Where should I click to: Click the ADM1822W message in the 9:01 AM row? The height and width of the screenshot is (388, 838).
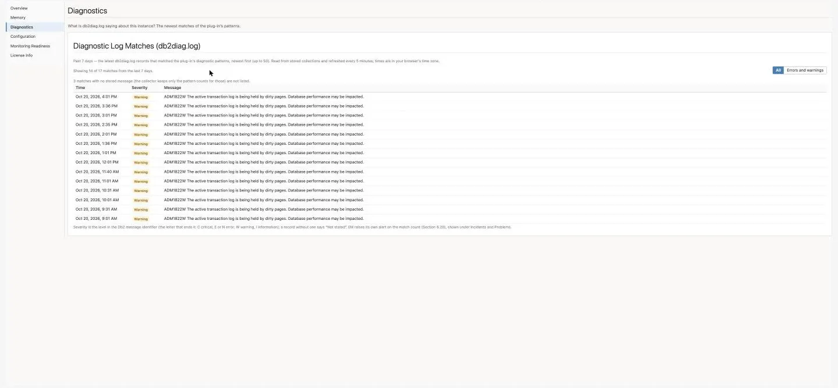[x=264, y=218]
